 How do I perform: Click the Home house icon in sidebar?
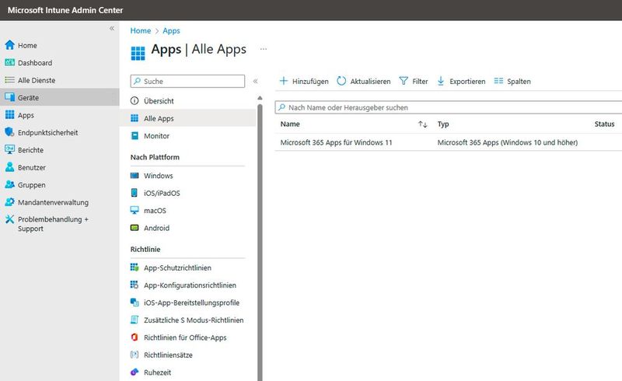point(9,45)
